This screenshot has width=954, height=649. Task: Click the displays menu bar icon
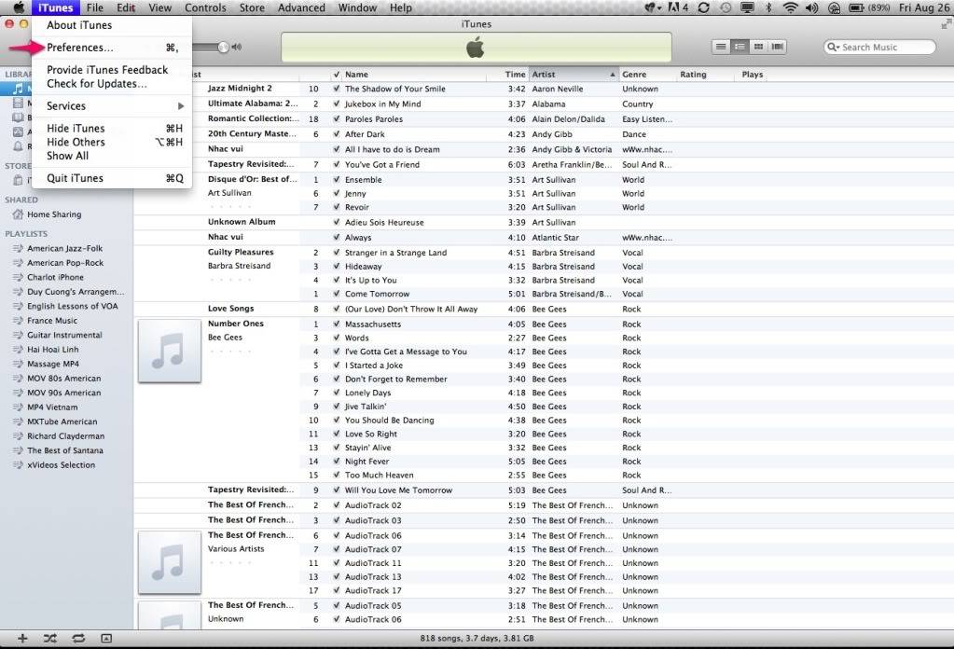tap(747, 7)
